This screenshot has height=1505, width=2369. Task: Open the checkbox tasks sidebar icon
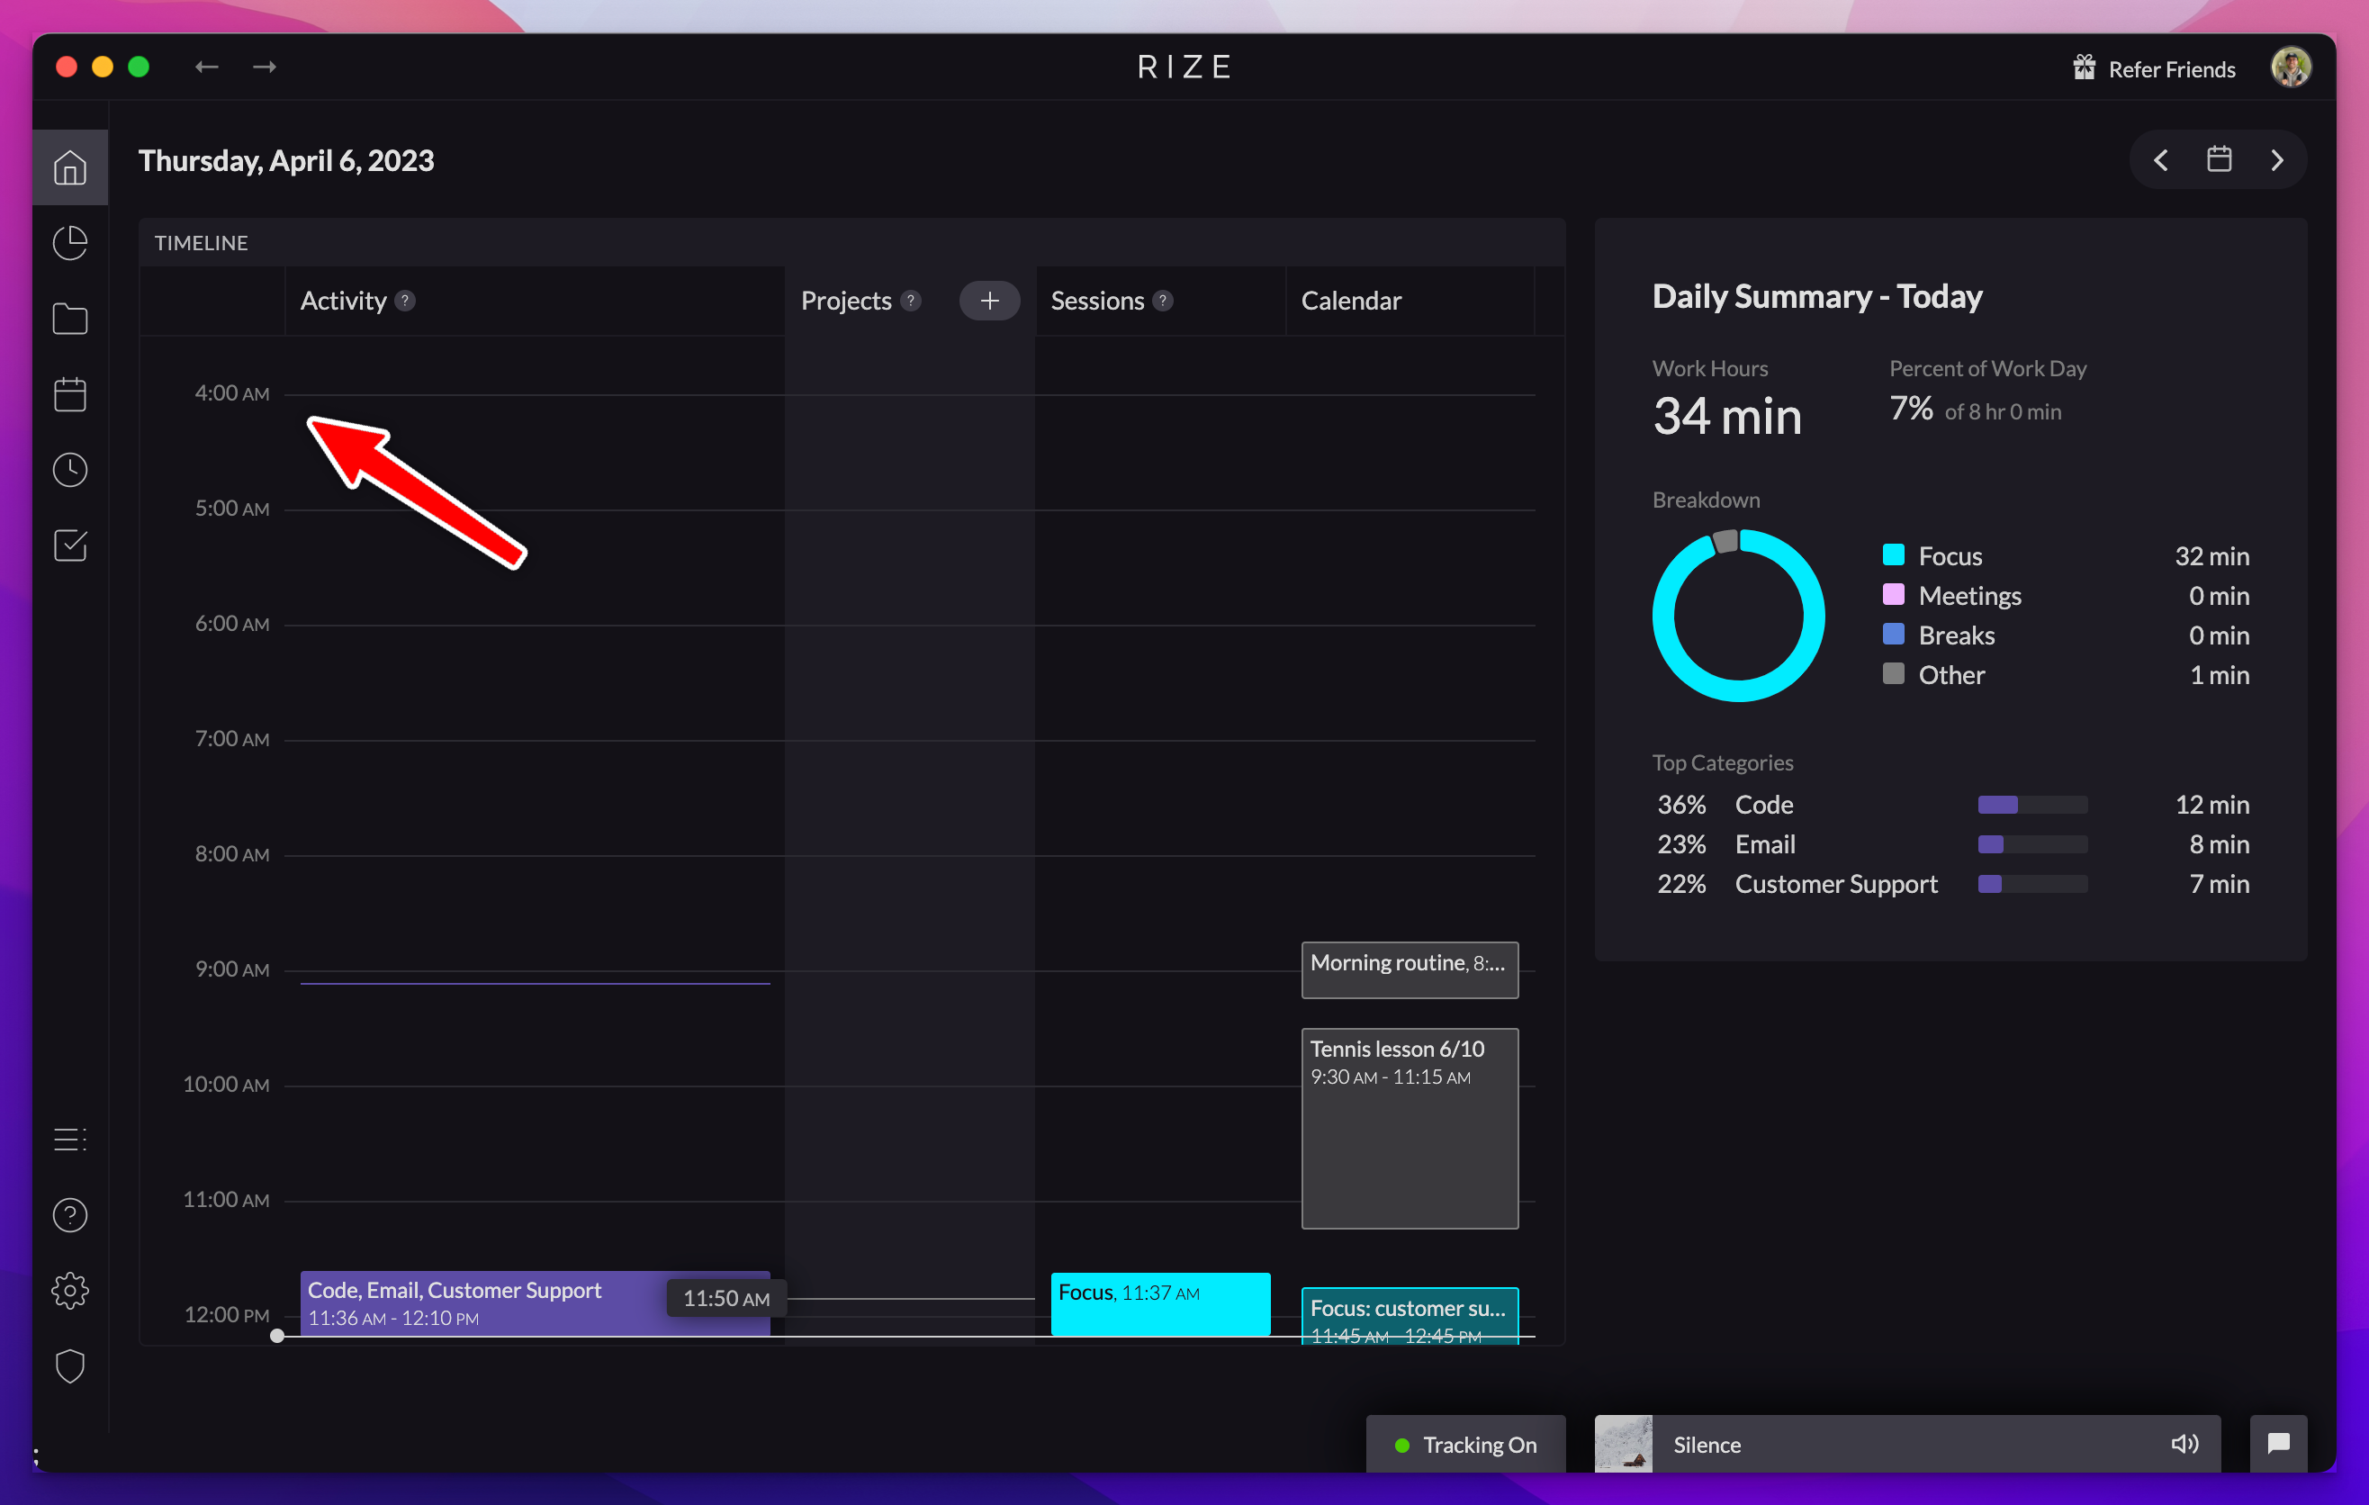(x=70, y=546)
